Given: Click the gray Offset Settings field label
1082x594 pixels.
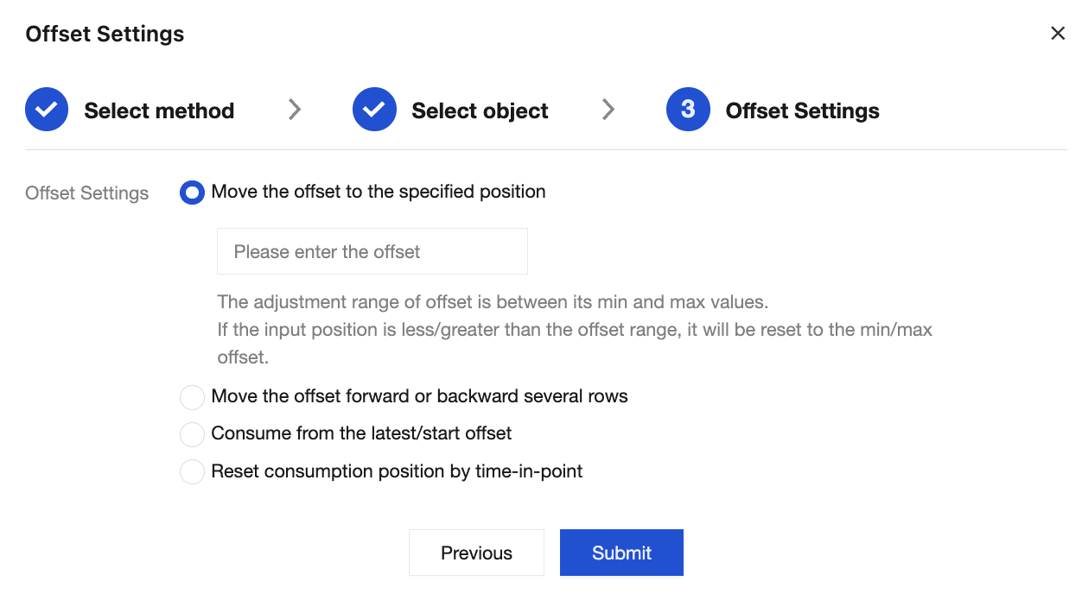Looking at the screenshot, I should pyautogui.click(x=86, y=193).
